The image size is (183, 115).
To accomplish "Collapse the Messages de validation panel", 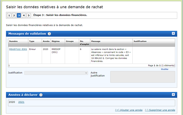I will click(x=173, y=33).
